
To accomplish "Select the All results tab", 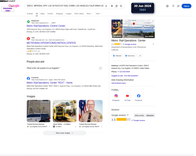I will [x=37, y=14].
